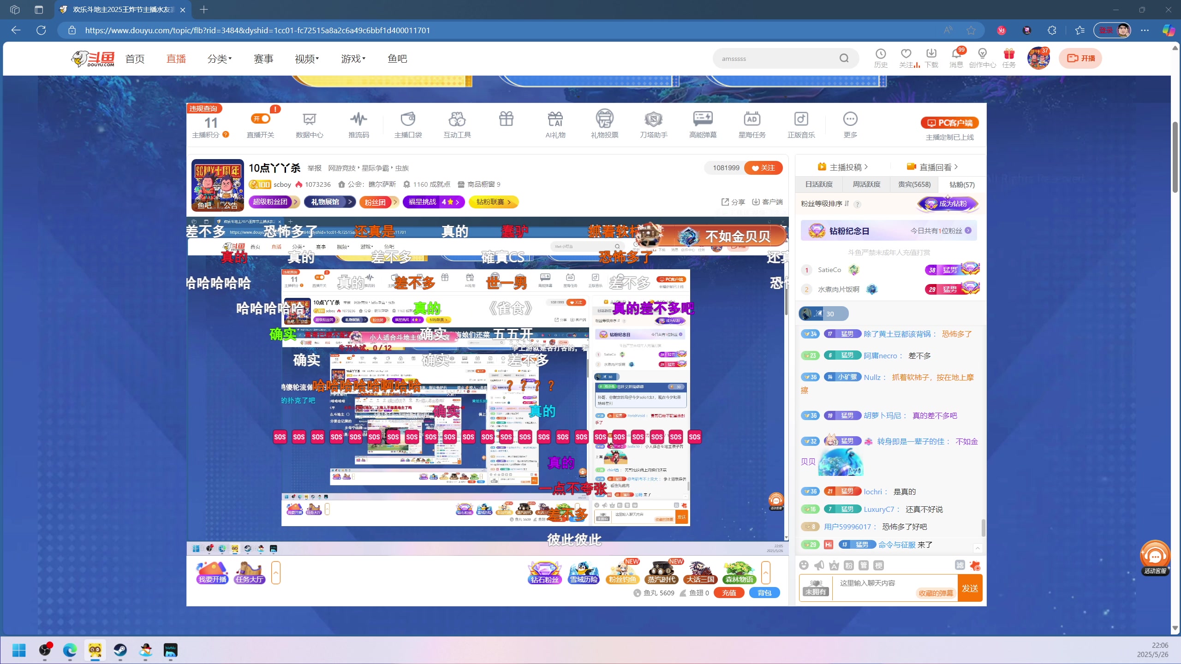Open AI礼物 icon
1181x664 pixels.
(555, 125)
